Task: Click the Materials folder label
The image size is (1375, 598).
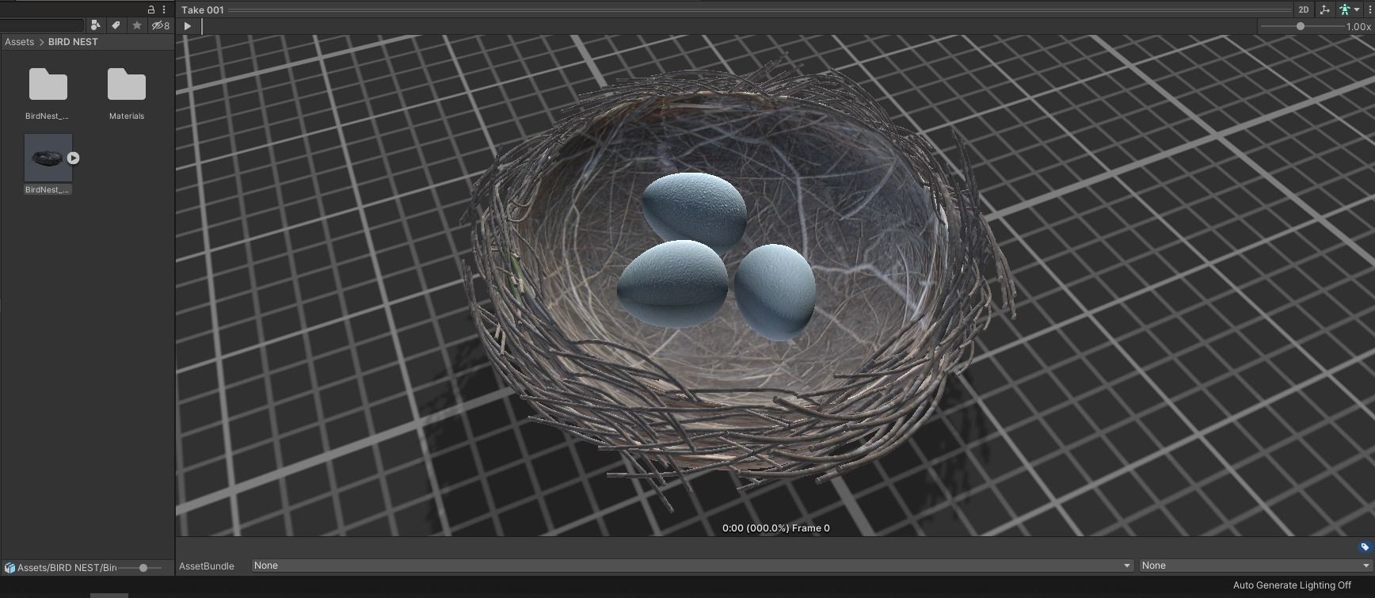Action: click(127, 116)
